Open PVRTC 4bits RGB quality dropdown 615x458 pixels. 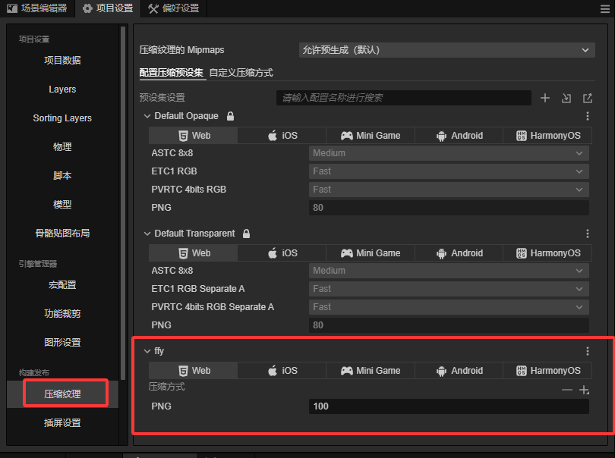point(449,190)
